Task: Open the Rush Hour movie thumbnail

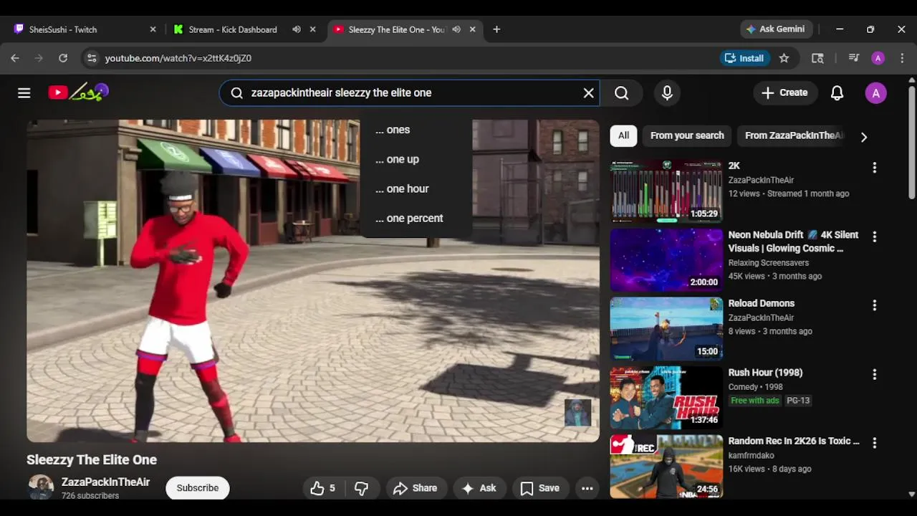Action: pos(666,397)
